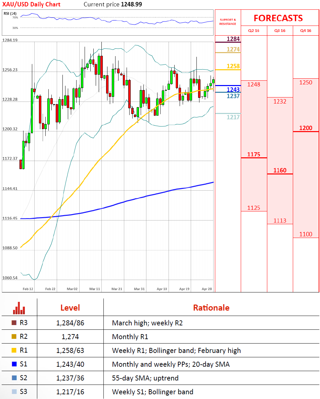Select the Q3 16 forecast column header
Image resolution: width=320 pixels, height=399 pixels.
[x=280, y=31]
